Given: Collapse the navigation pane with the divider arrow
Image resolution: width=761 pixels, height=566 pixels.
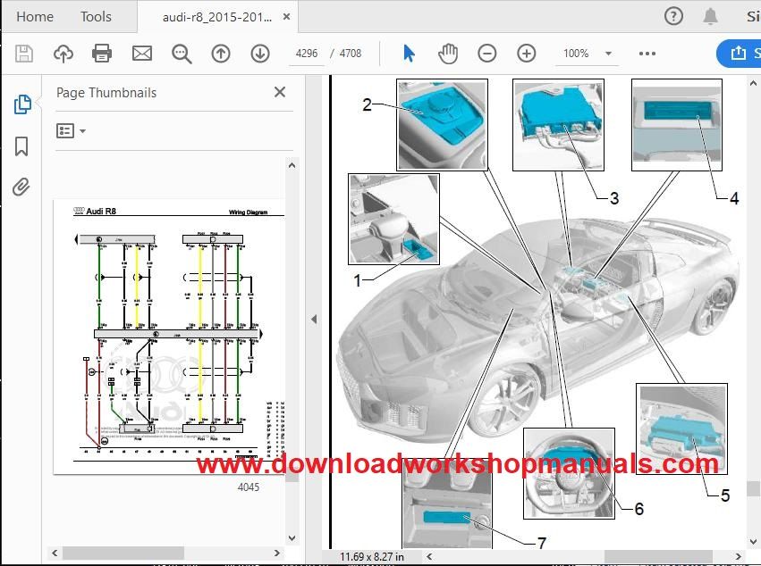Looking at the screenshot, I should coord(314,319).
